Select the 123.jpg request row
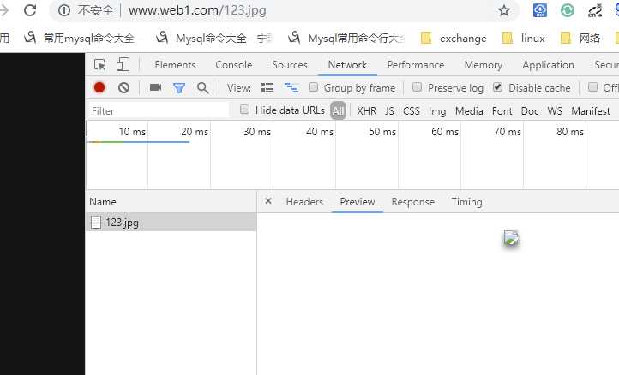This screenshot has width=619, height=375. point(171,222)
